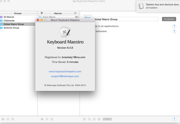The image size is (180, 124).
Task: Click the clock icon in detail toolbar
Action: 99,119
